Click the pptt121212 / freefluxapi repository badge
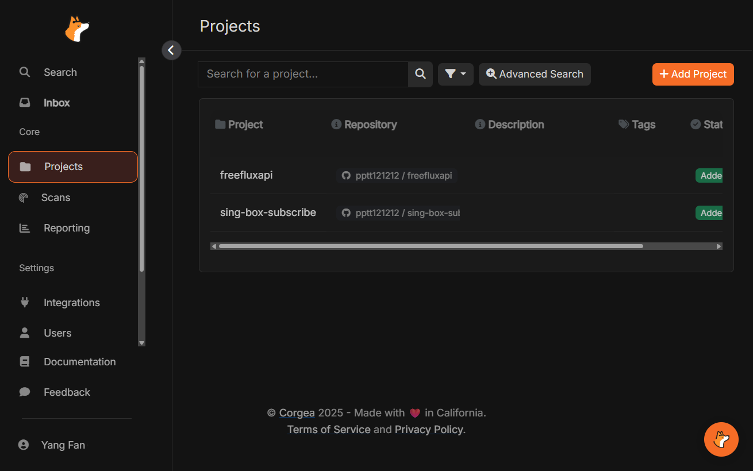The image size is (753, 471). click(x=397, y=176)
